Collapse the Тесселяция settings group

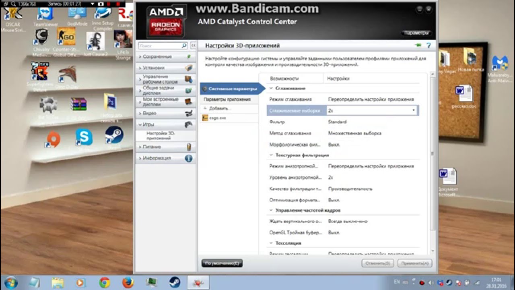coord(271,243)
